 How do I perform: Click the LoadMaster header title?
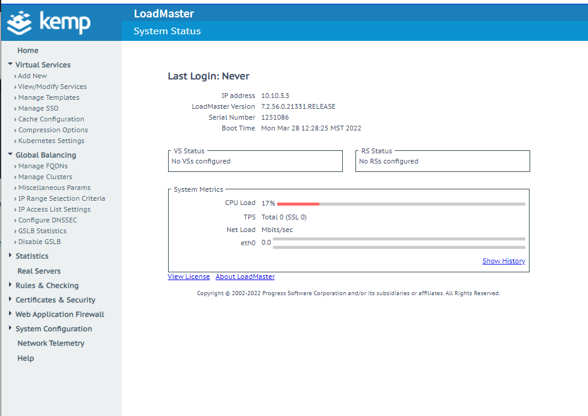[164, 14]
